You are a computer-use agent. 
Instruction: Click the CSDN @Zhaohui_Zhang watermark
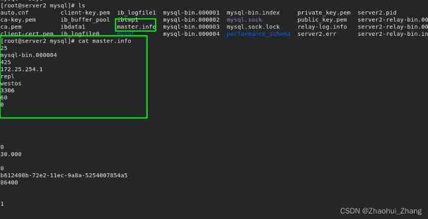(x=381, y=211)
